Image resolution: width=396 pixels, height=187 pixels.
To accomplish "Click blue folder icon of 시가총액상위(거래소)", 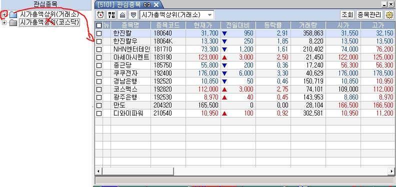I will 13,15.
